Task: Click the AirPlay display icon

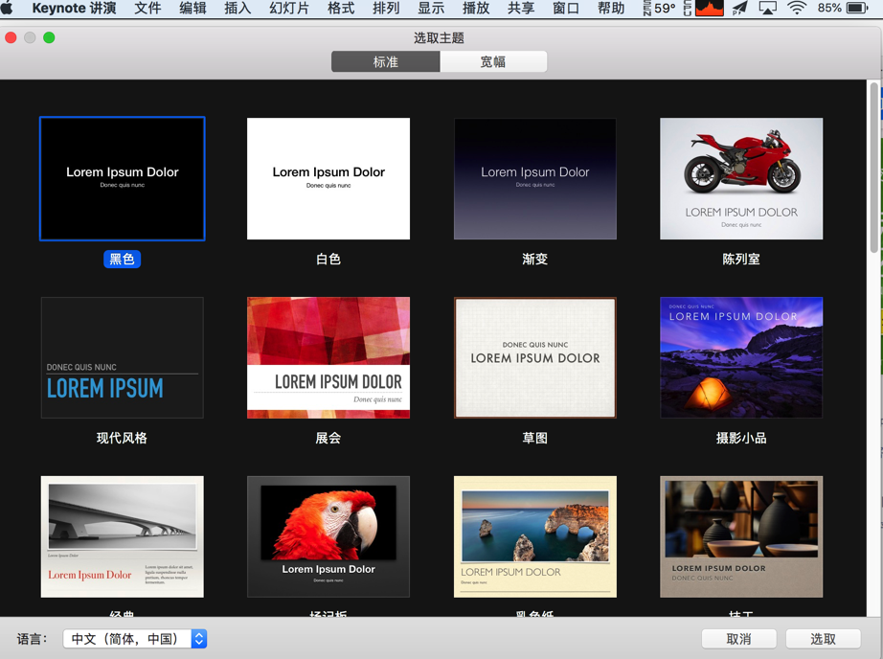Action: (767, 8)
